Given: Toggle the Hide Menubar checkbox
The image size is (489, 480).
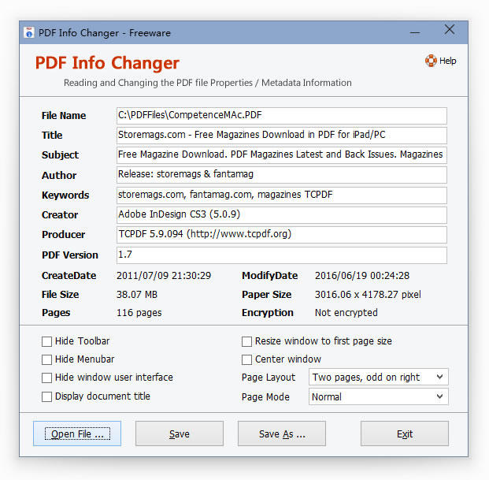Looking at the screenshot, I should pyautogui.click(x=47, y=359).
